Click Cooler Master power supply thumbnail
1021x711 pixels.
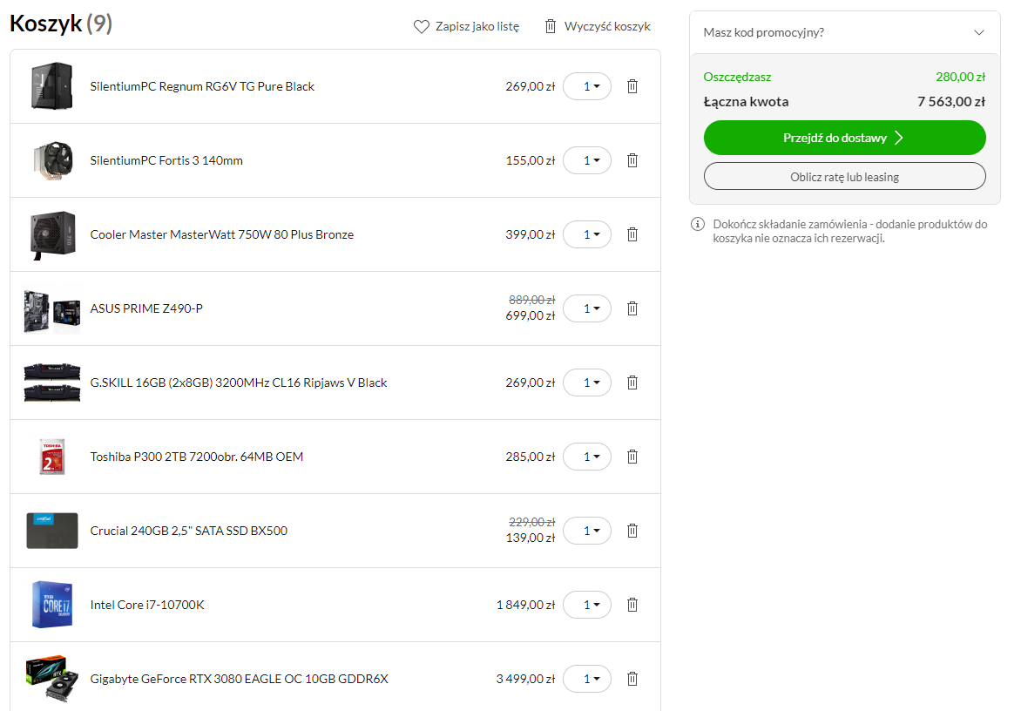[52, 234]
